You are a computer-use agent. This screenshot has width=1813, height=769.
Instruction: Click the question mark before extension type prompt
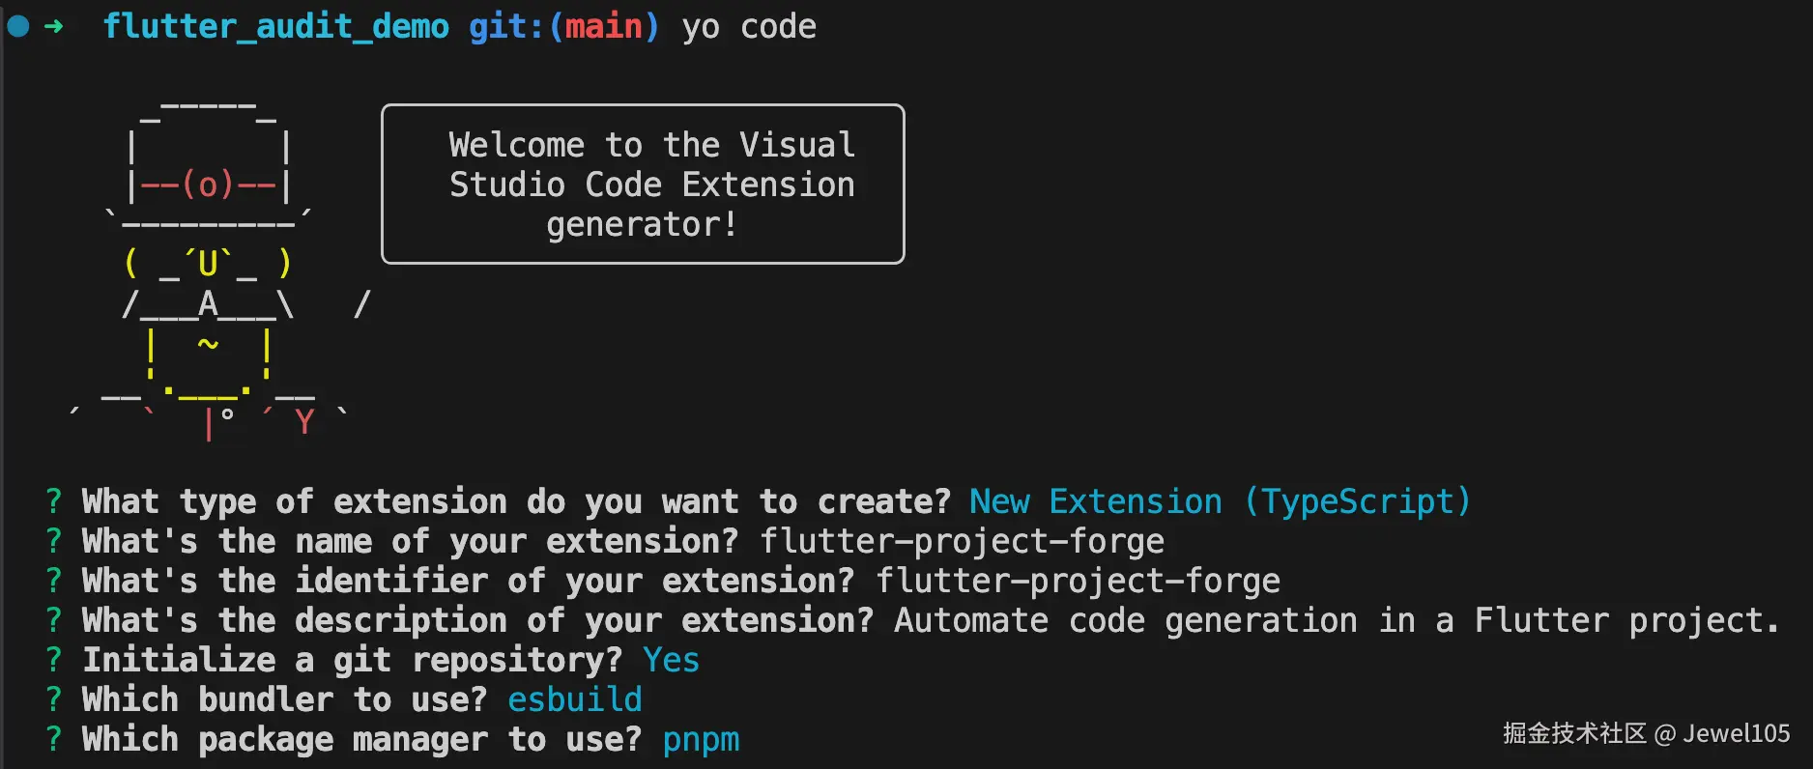[54, 501]
